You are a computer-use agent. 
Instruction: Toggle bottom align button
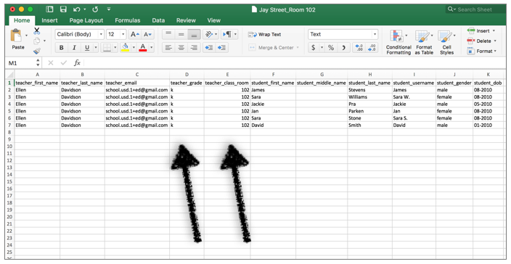click(194, 34)
